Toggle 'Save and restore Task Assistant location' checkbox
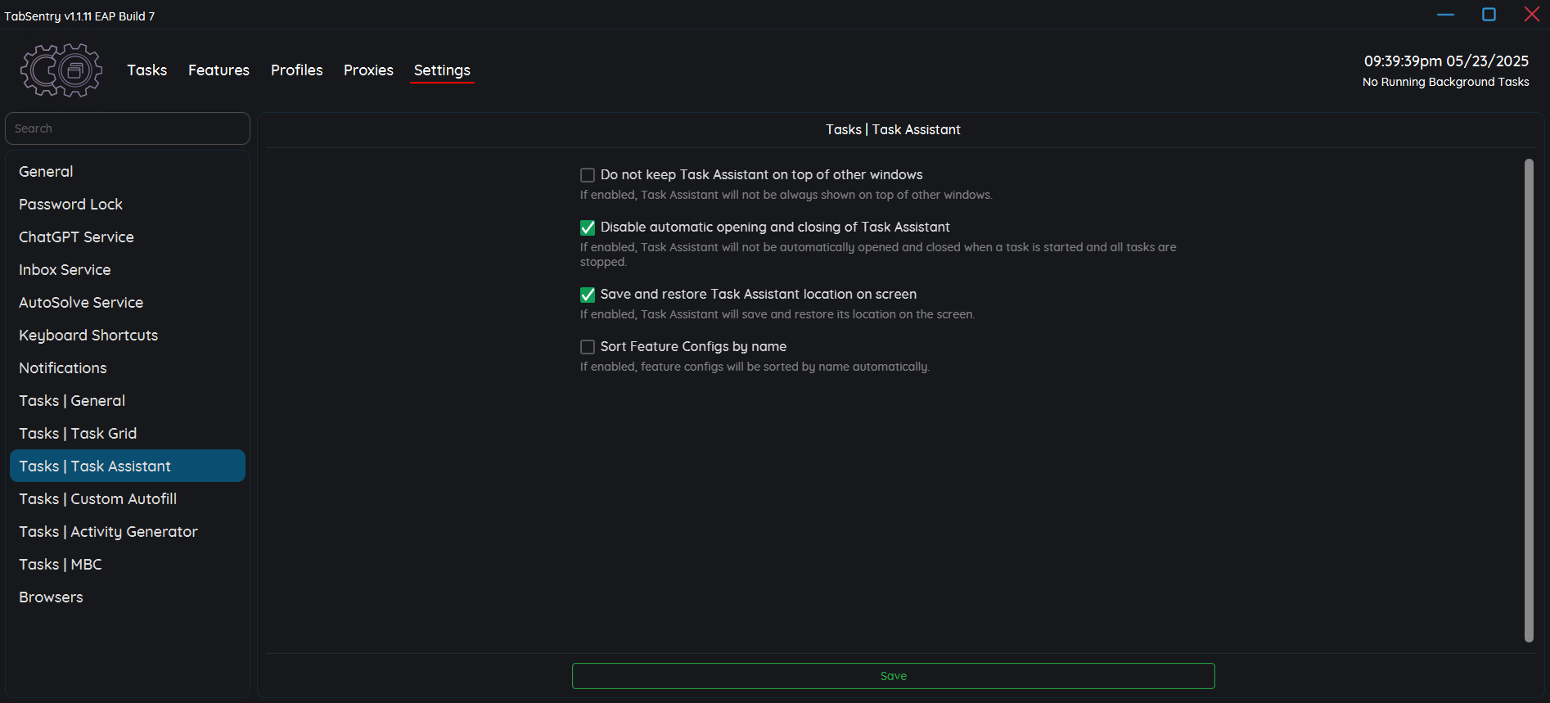 pyautogui.click(x=588, y=295)
